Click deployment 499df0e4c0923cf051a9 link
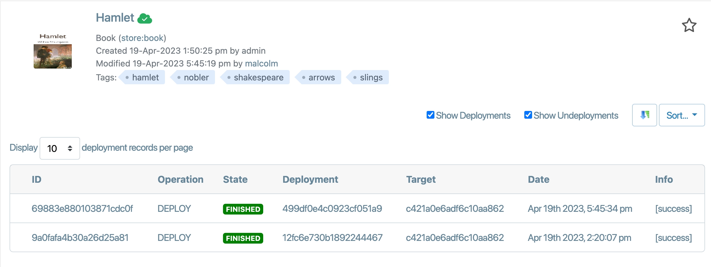The image size is (711, 267). 332,209
